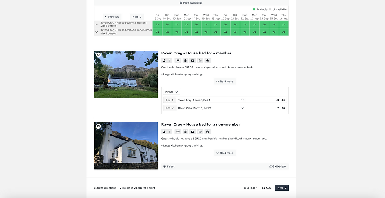
Task: Click the TV screen amenity icon for non-member bed
Action: pos(193,132)
